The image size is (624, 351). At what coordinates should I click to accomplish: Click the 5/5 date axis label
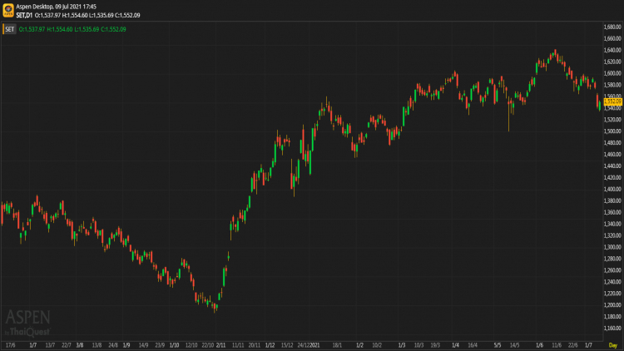tap(498, 345)
